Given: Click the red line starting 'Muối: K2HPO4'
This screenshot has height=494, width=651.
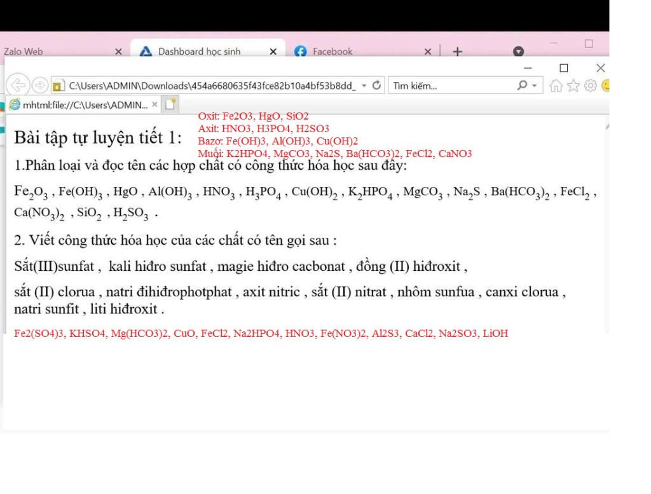Looking at the screenshot, I should [334, 154].
